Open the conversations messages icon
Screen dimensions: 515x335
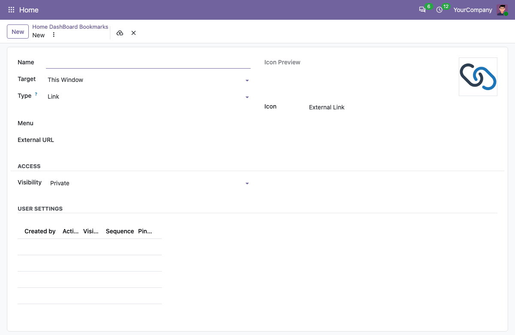[x=422, y=10]
